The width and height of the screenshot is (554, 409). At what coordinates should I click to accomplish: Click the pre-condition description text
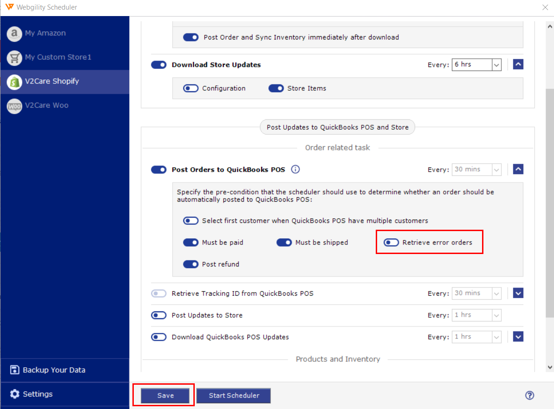pos(335,196)
